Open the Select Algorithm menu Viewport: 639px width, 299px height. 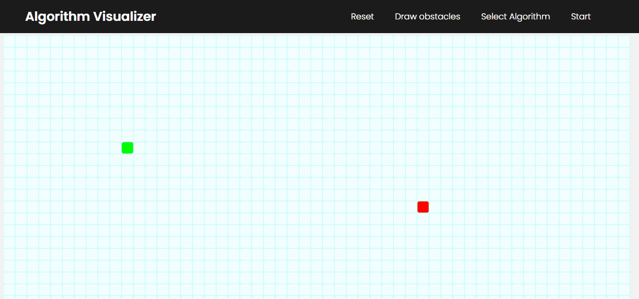[x=516, y=17]
